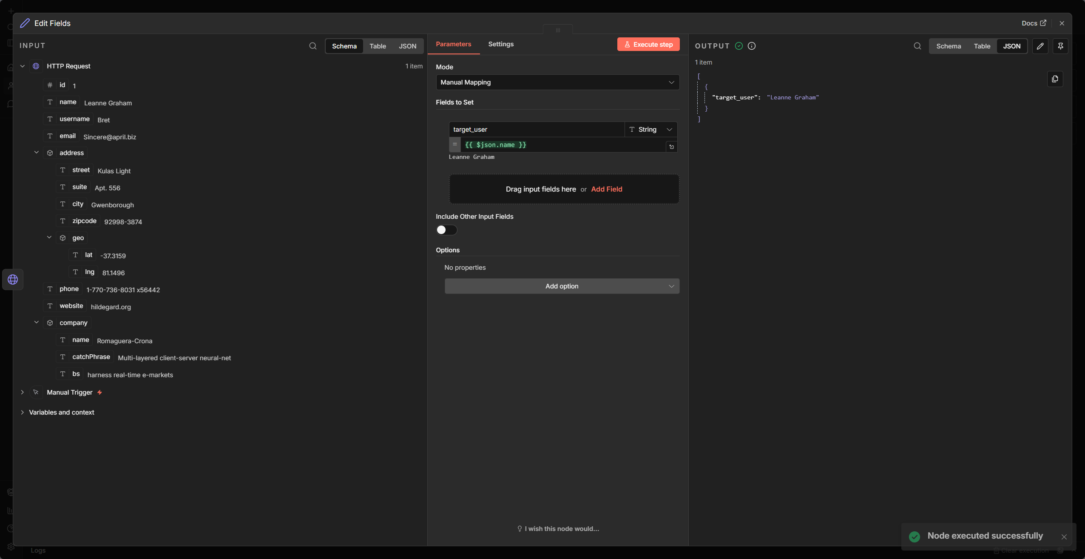
Task: Pin the output data
Action: click(x=1060, y=46)
